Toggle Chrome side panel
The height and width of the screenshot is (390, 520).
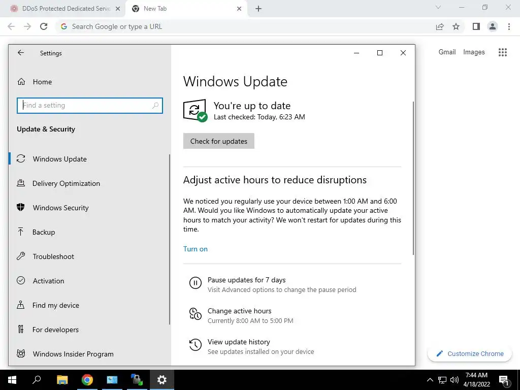point(476,26)
